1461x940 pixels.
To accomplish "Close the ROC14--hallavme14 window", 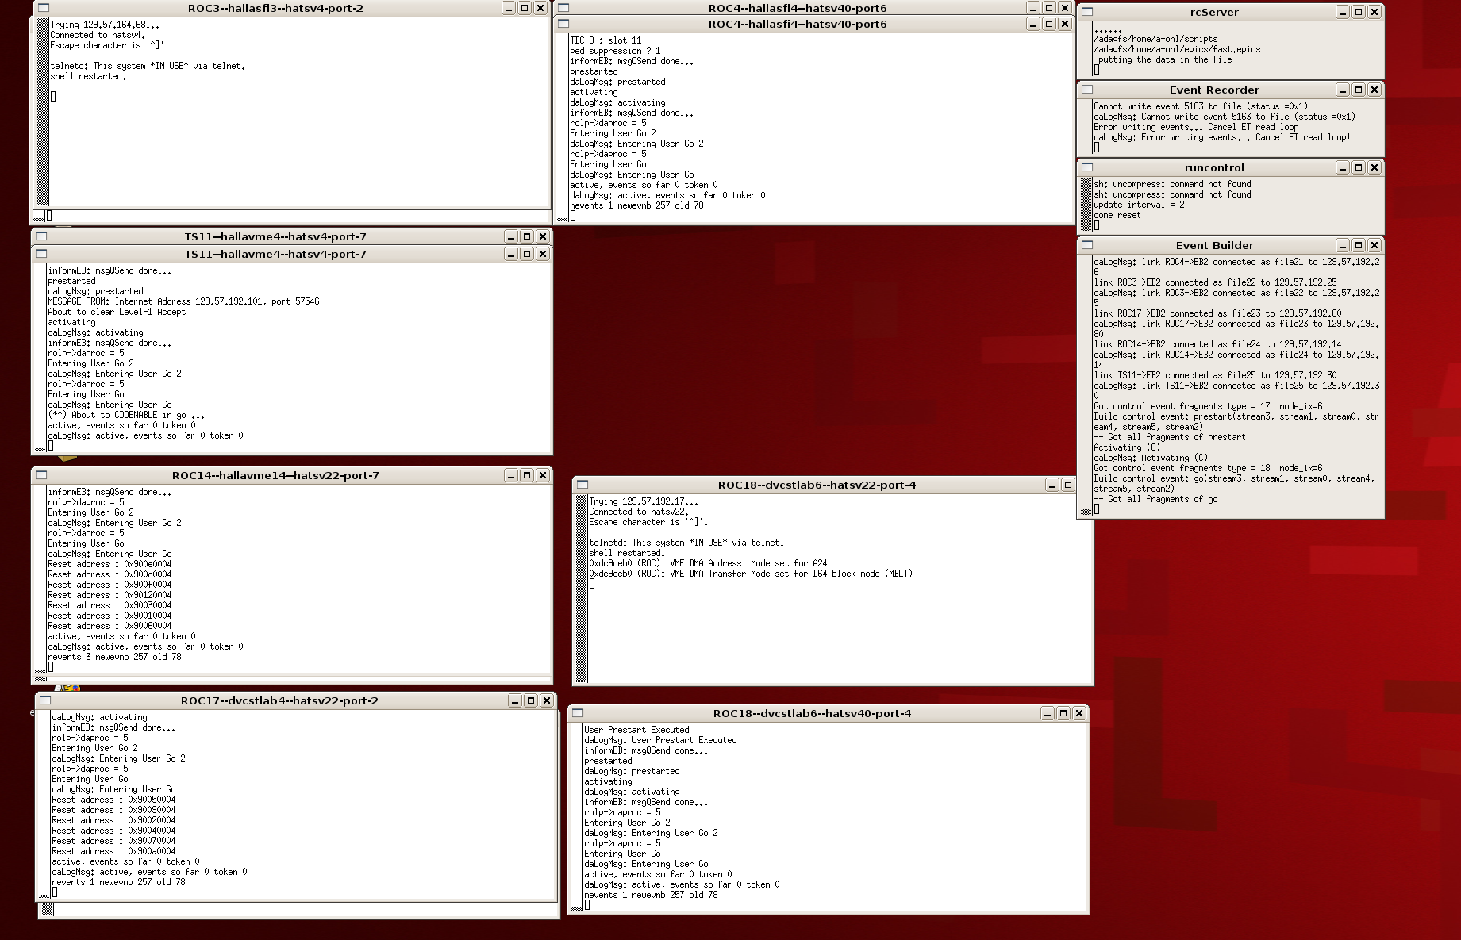I will pyautogui.click(x=543, y=475).
